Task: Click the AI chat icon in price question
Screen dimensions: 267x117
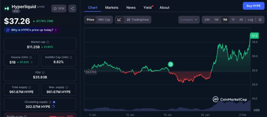Action: pyautogui.click(x=8, y=30)
